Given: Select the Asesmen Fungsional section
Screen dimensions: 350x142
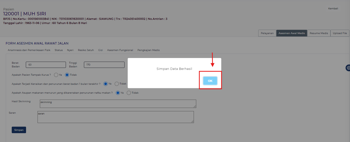Looking at the screenshot, I should [x=120, y=50].
